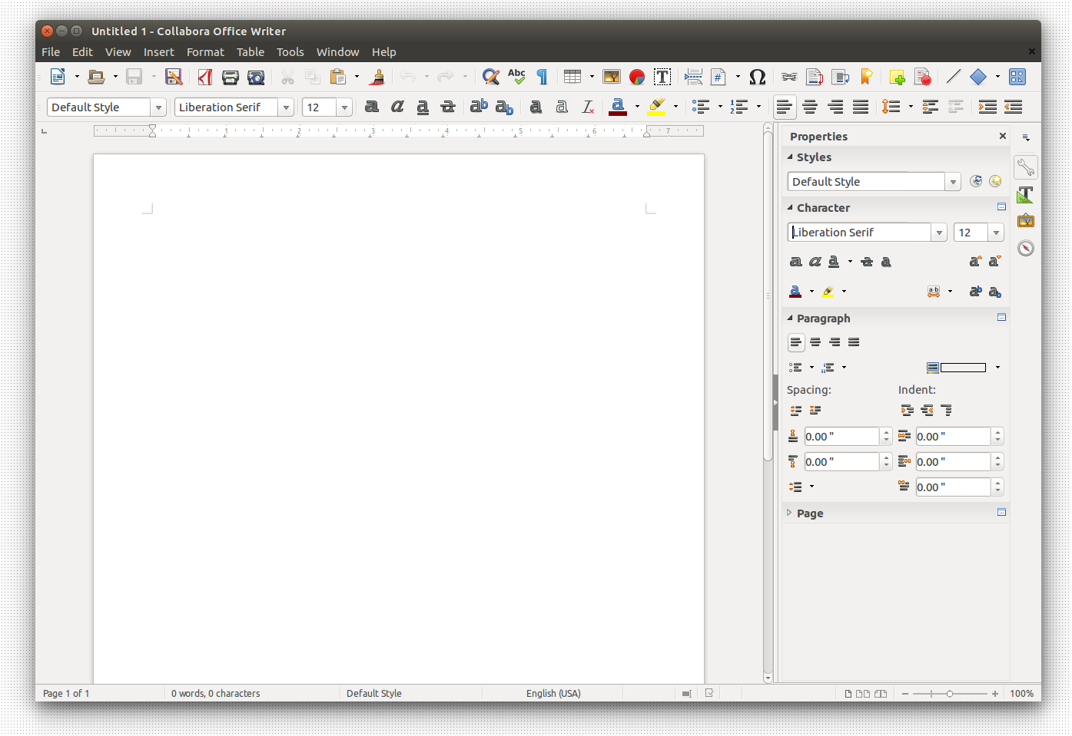
Task: Click the zoom slider handle
Action: click(x=950, y=694)
